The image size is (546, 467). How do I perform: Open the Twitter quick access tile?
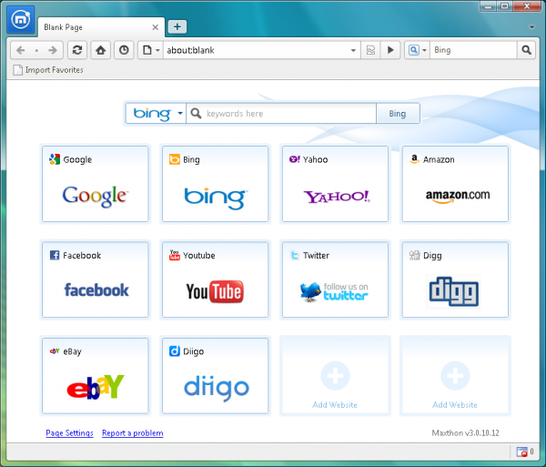[x=335, y=279]
